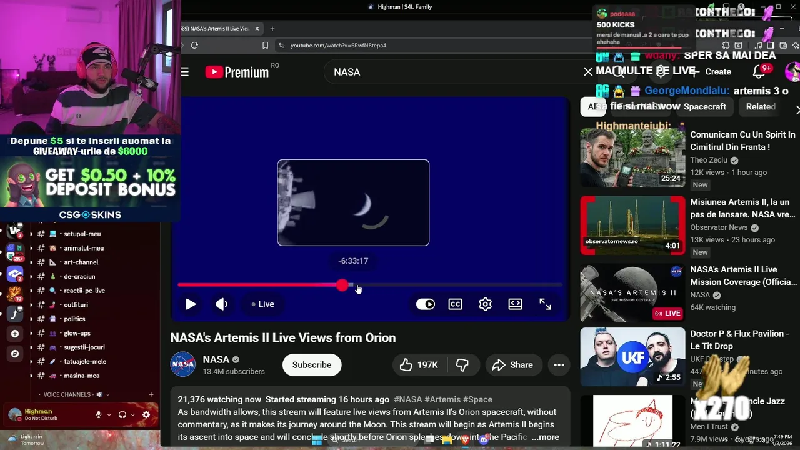Open Discord microphone input options arrow
The height and width of the screenshot is (450, 800).
tap(109, 414)
